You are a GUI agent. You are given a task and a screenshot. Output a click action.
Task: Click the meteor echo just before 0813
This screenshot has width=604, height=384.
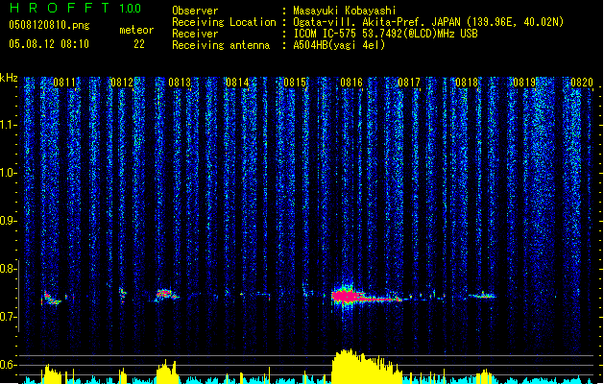[x=166, y=295]
